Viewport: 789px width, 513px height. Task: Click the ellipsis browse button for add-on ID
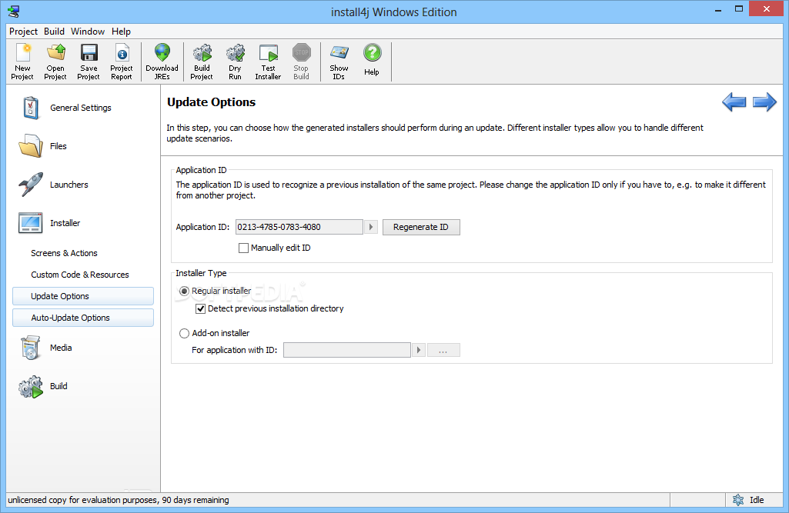[x=443, y=350]
